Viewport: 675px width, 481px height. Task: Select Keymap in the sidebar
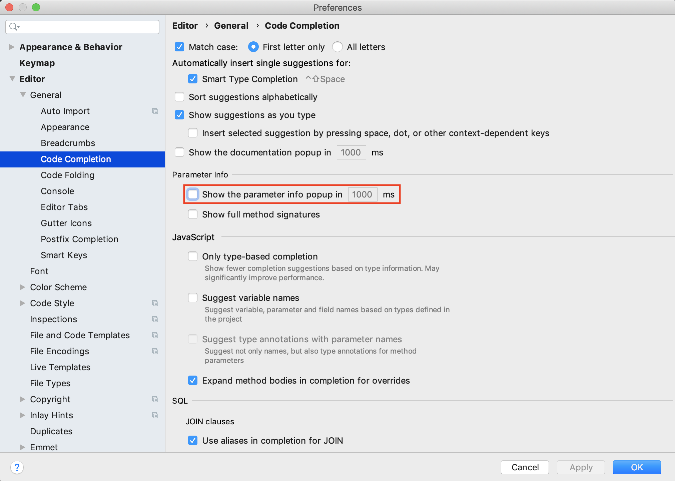[37, 63]
